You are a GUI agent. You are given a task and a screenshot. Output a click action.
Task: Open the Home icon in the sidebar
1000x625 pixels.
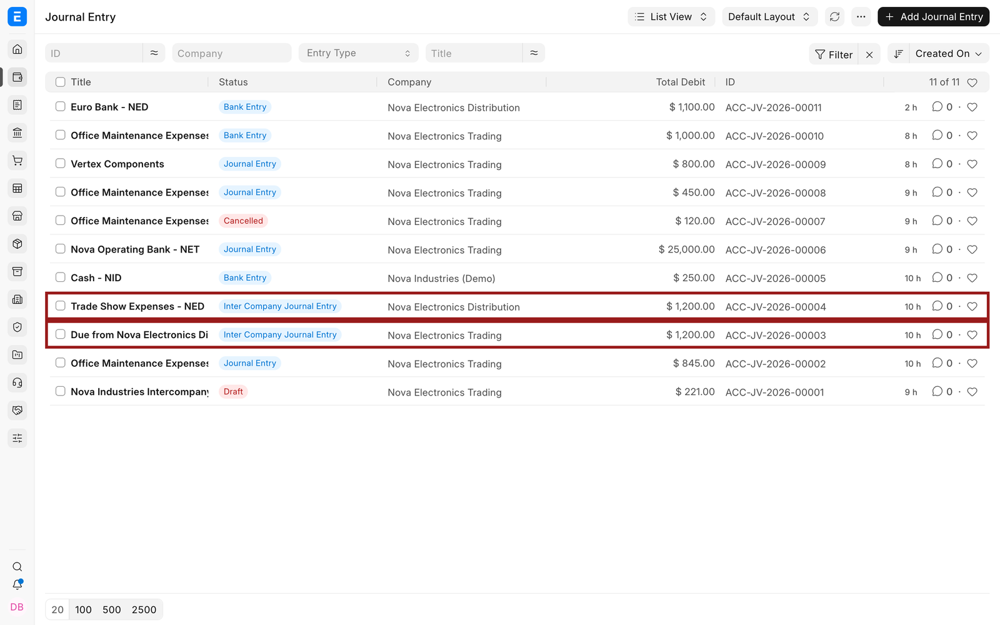(17, 49)
